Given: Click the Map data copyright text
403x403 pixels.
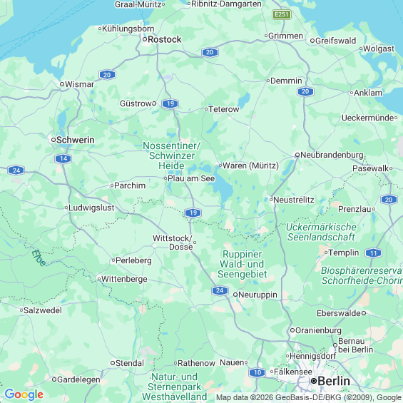Looking at the screenshot, I should click(x=309, y=397).
